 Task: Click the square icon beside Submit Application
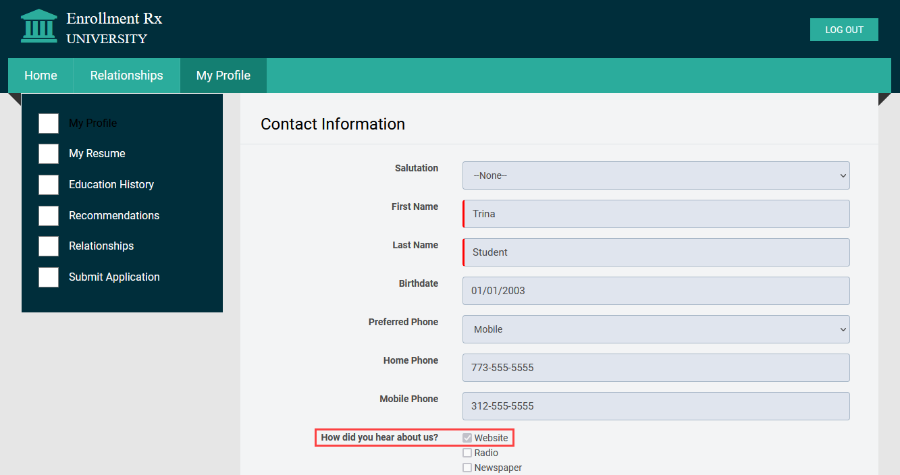click(49, 277)
